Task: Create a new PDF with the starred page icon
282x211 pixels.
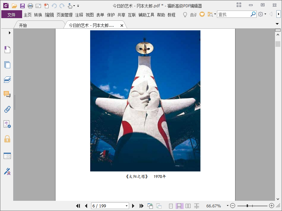Action: pyautogui.click(x=46, y=6)
